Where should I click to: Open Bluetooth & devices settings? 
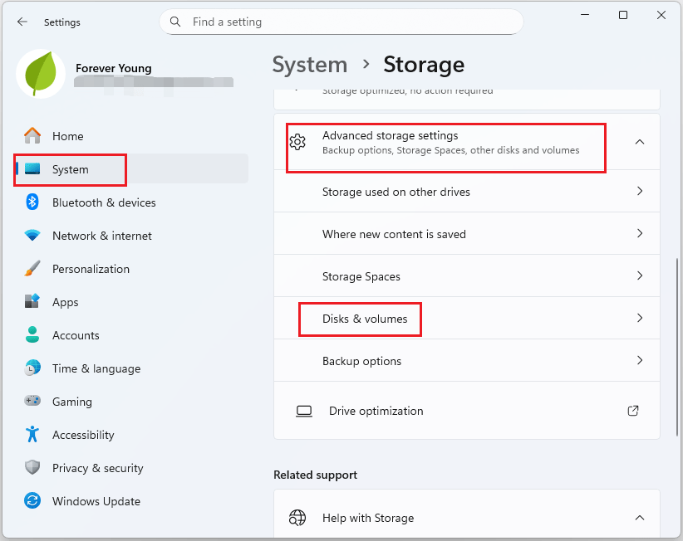point(104,202)
